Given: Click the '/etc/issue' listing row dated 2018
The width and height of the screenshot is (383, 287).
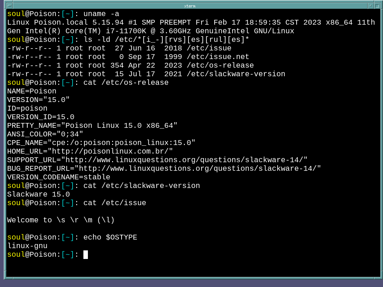Looking at the screenshot, I should tap(119, 48).
